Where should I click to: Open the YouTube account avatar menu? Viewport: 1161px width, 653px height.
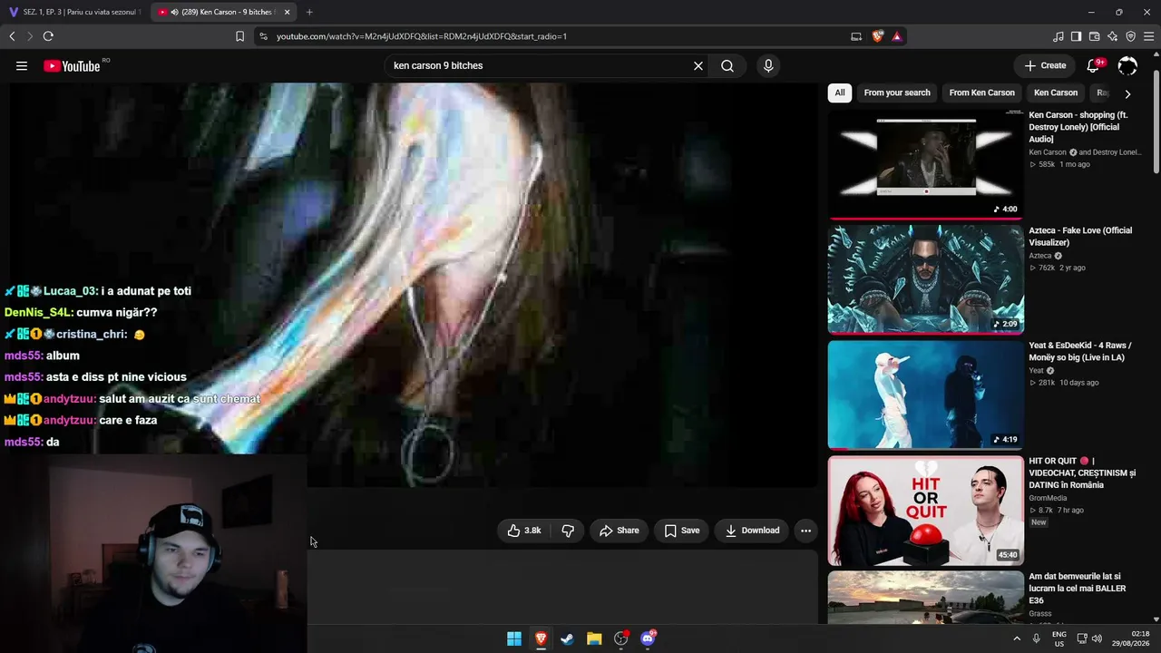click(1127, 65)
